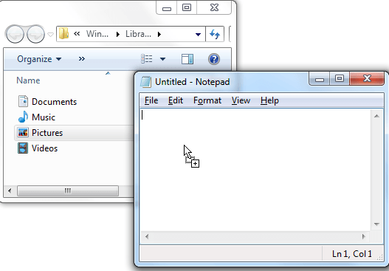Image resolution: width=389 pixels, height=271 pixels.
Task: Click Explorer horizontal scrollbar left arrow
Action: 10,191
